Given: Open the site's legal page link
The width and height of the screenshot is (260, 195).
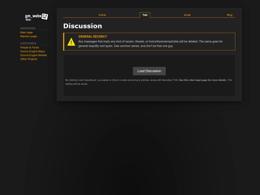Looking at the screenshot, I should (x=203, y=80).
